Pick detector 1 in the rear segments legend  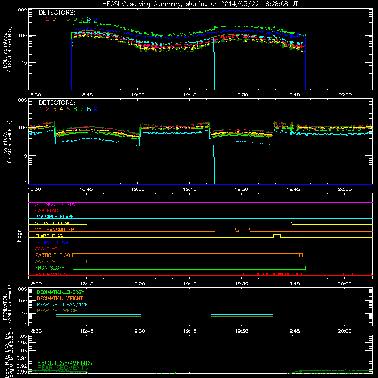coord(41,109)
